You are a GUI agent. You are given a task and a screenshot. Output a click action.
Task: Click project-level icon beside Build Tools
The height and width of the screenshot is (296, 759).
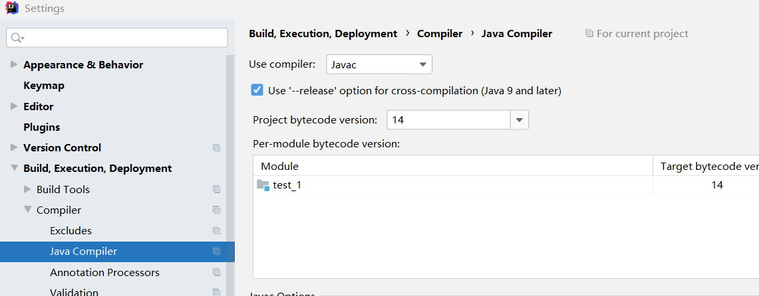tap(216, 190)
